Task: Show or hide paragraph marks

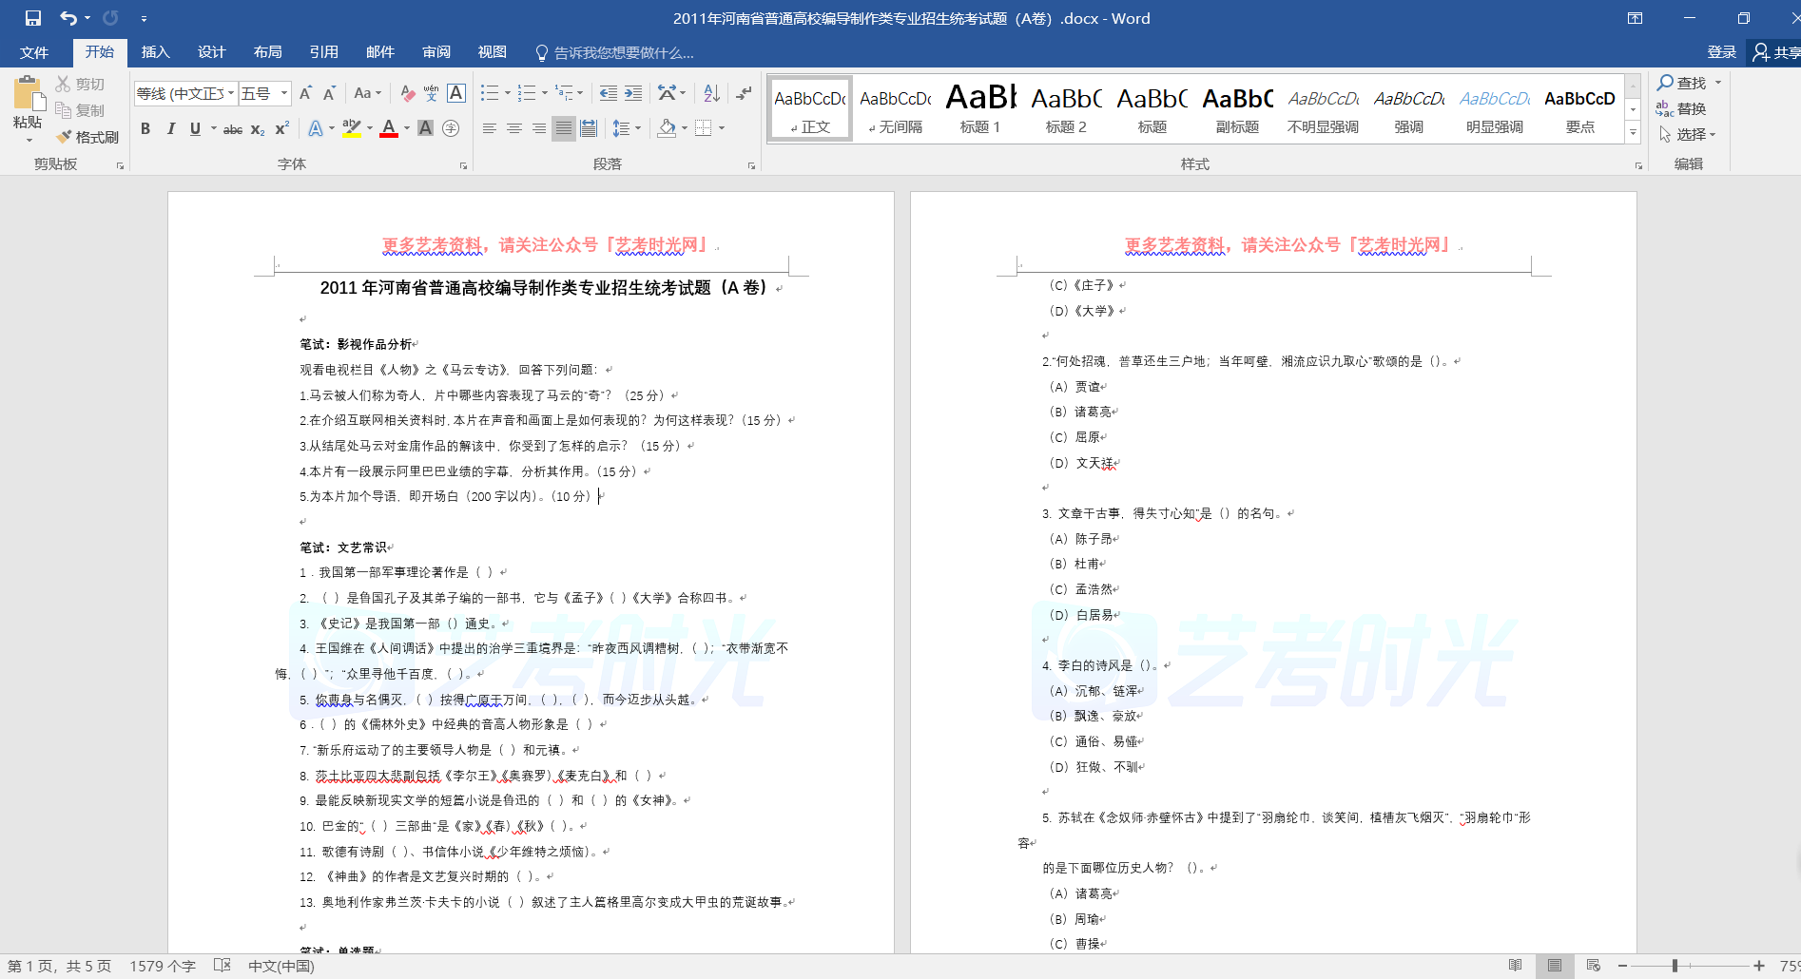Action: [x=744, y=93]
